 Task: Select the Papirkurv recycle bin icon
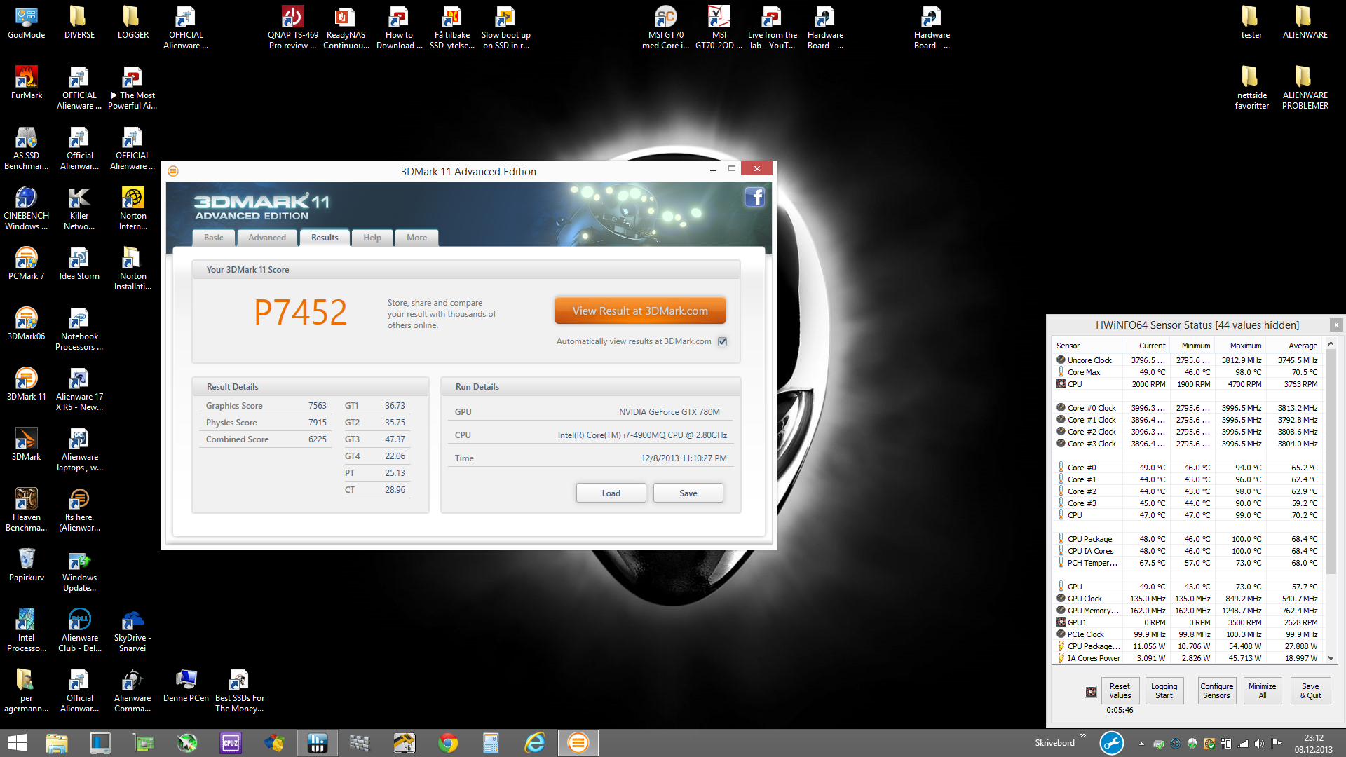(x=27, y=564)
